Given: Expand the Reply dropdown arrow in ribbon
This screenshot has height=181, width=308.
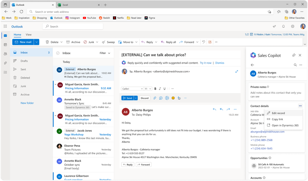Looking at the screenshot, I should (x=156, y=42).
